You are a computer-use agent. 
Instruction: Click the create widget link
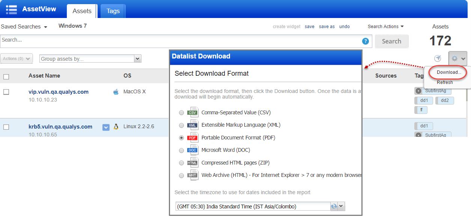click(287, 27)
